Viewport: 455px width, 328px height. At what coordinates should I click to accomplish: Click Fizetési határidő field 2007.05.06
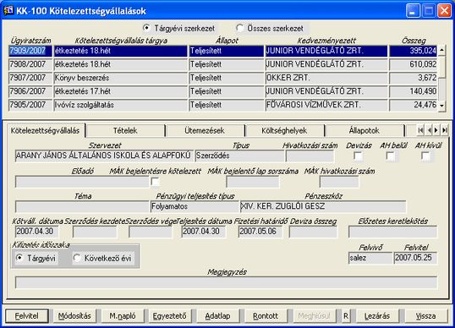tap(260, 232)
